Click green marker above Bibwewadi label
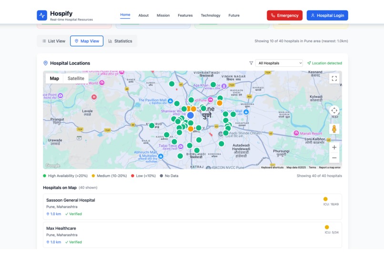 click(x=197, y=150)
